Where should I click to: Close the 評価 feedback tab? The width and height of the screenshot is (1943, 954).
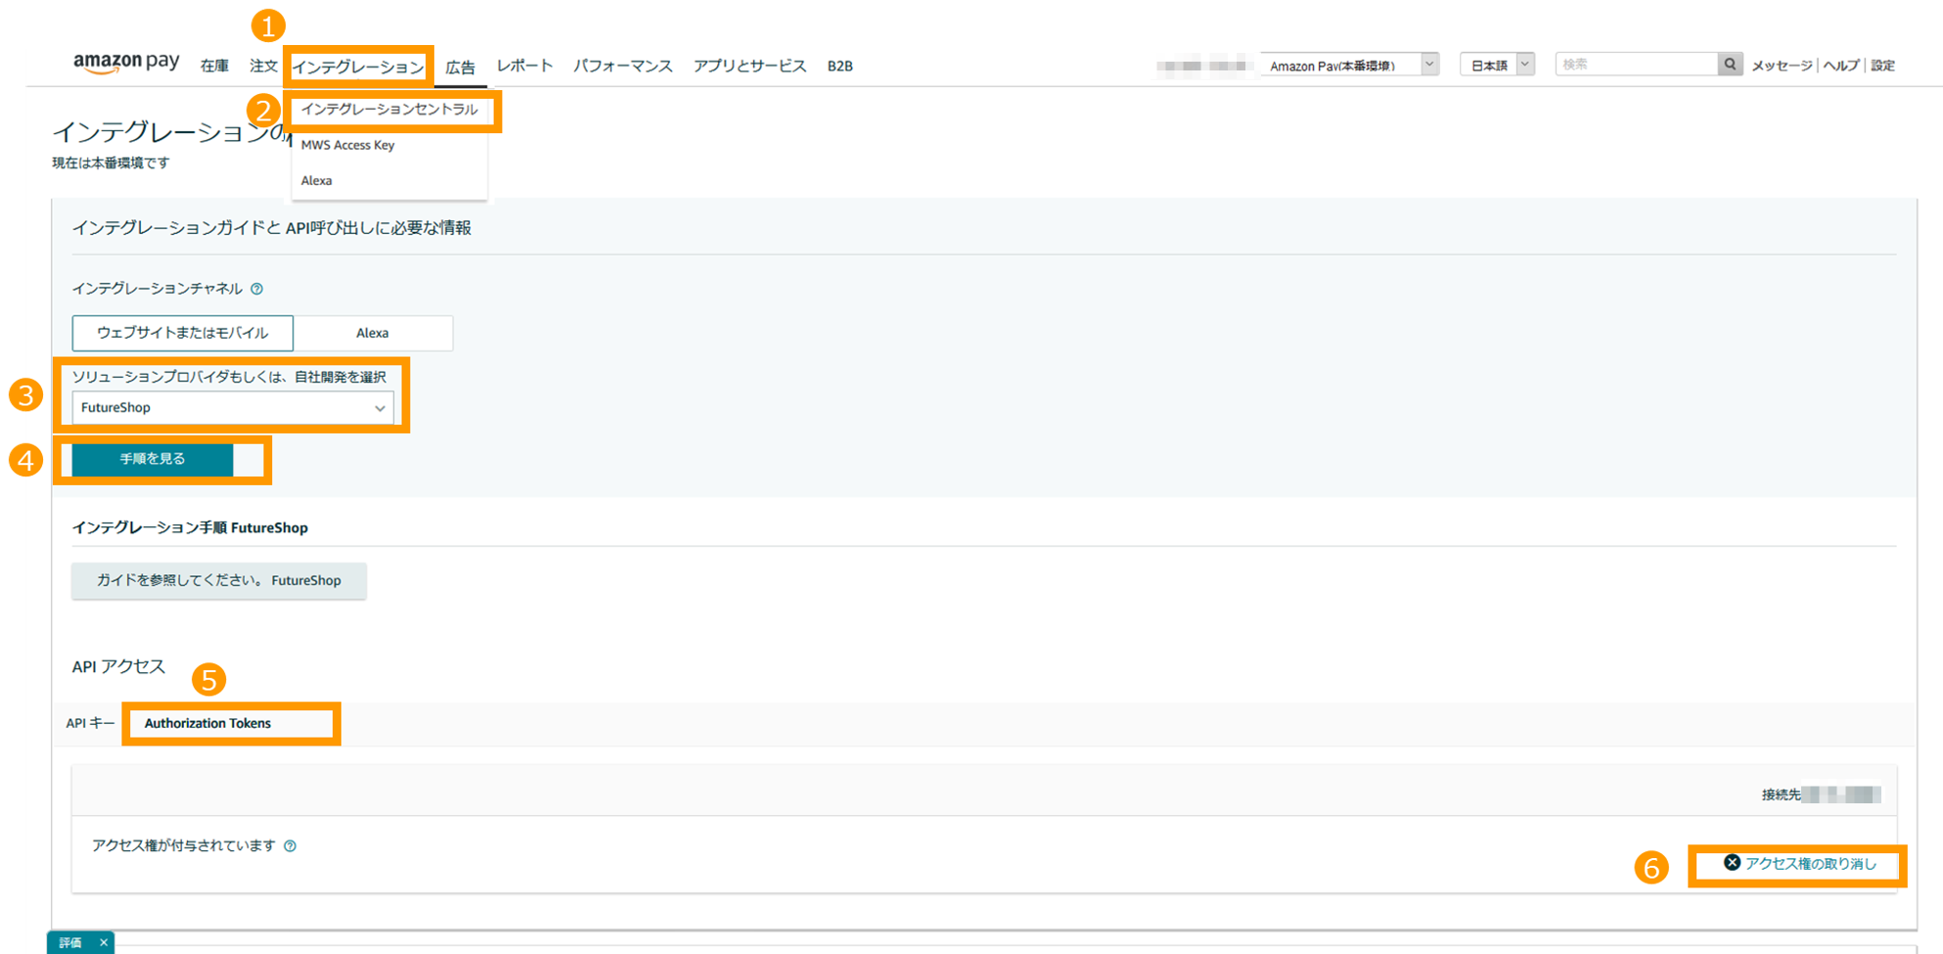point(104,942)
